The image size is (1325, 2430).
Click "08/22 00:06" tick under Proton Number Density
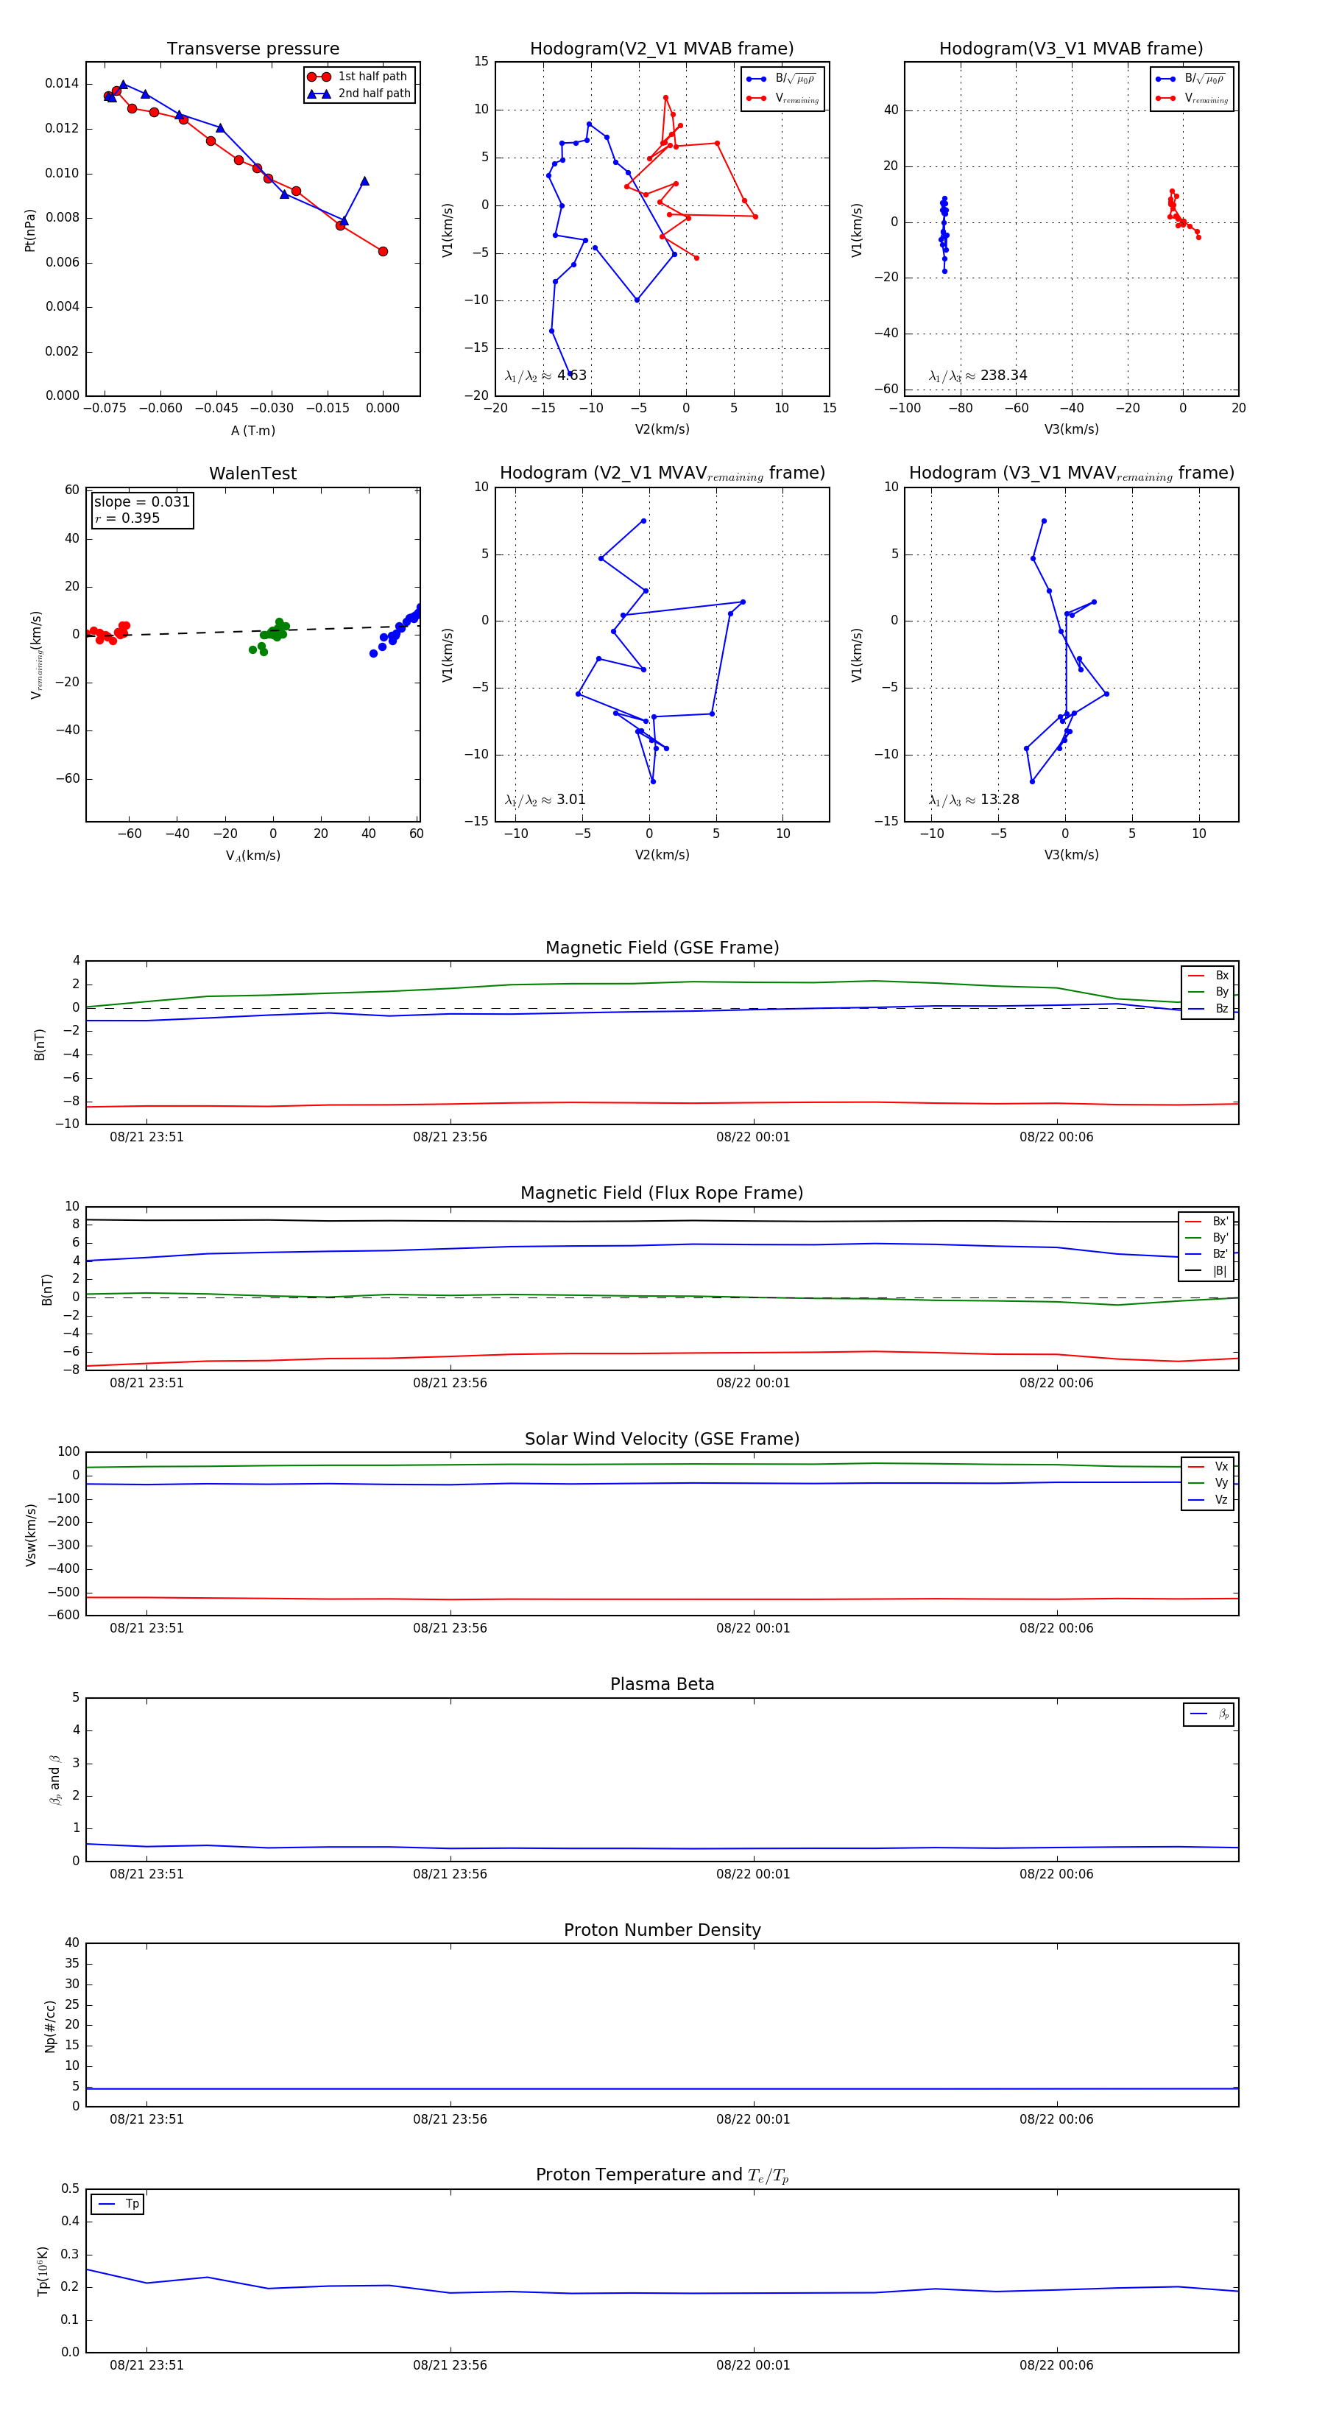(x=1056, y=2119)
